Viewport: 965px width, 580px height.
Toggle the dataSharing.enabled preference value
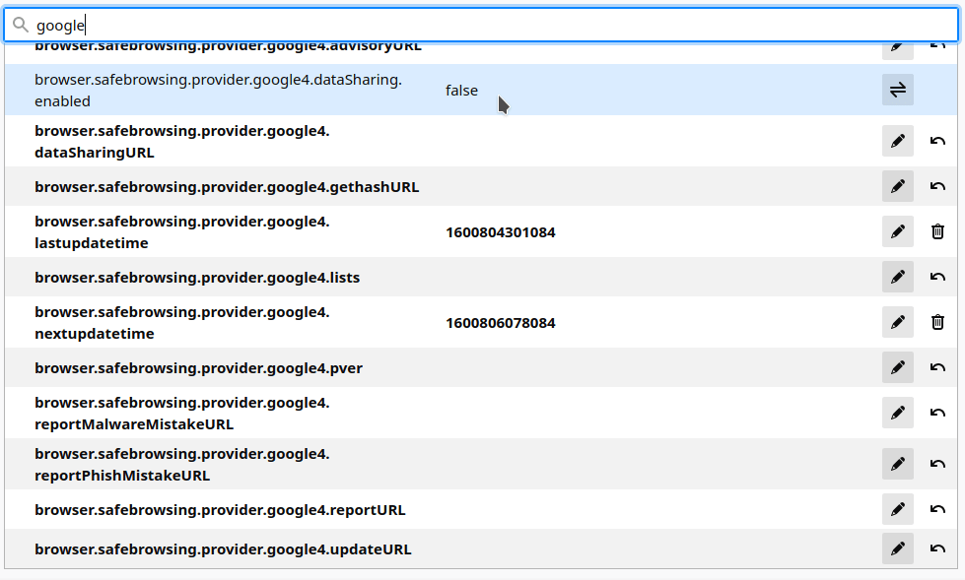[897, 90]
